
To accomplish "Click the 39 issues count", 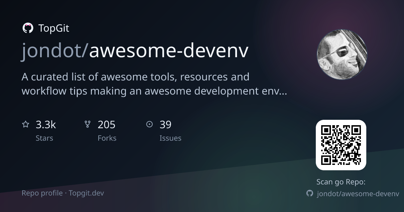I will 166,125.
